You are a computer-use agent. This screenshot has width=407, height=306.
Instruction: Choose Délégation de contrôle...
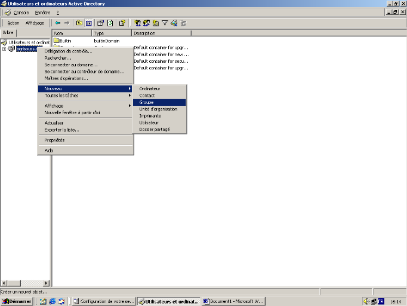pos(86,51)
